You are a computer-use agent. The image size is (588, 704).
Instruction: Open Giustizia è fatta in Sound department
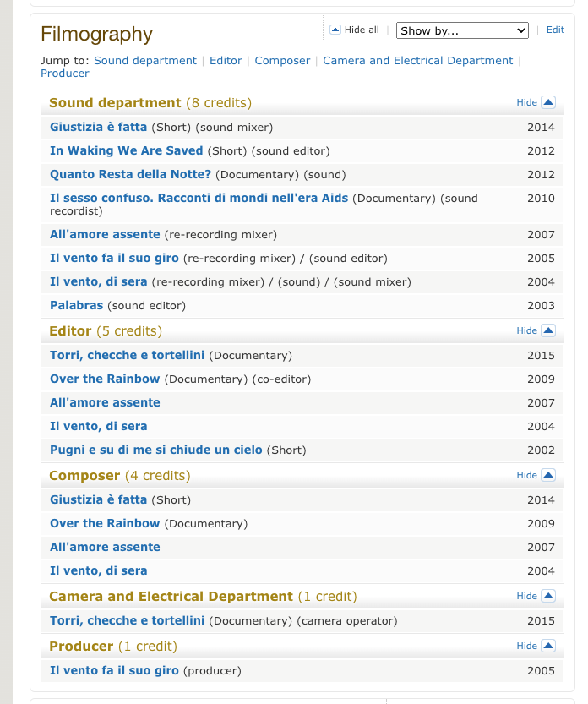click(x=98, y=127)
